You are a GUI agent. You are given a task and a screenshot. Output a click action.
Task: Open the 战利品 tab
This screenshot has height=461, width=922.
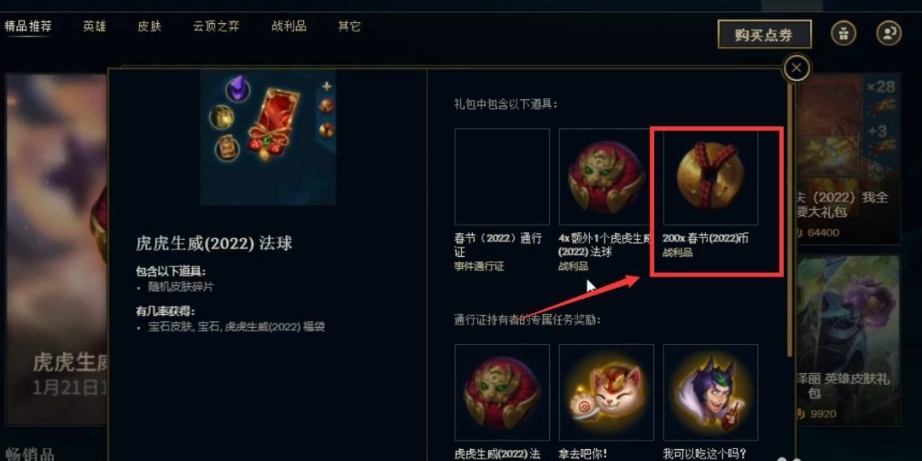(x=289, y=26)
